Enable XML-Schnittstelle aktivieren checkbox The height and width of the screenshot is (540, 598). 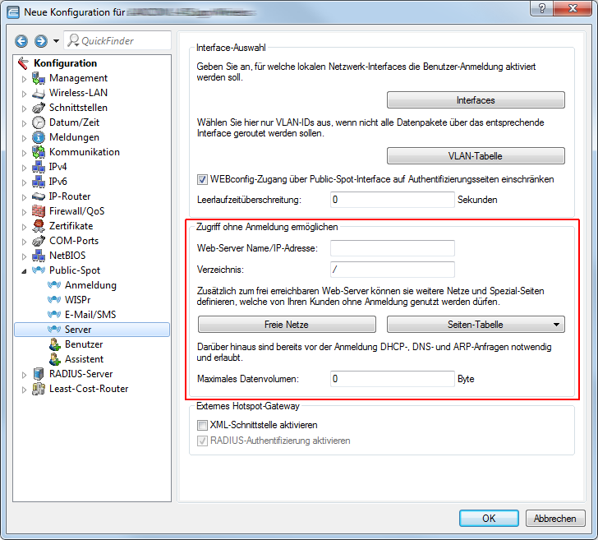[x=202, y=425]
